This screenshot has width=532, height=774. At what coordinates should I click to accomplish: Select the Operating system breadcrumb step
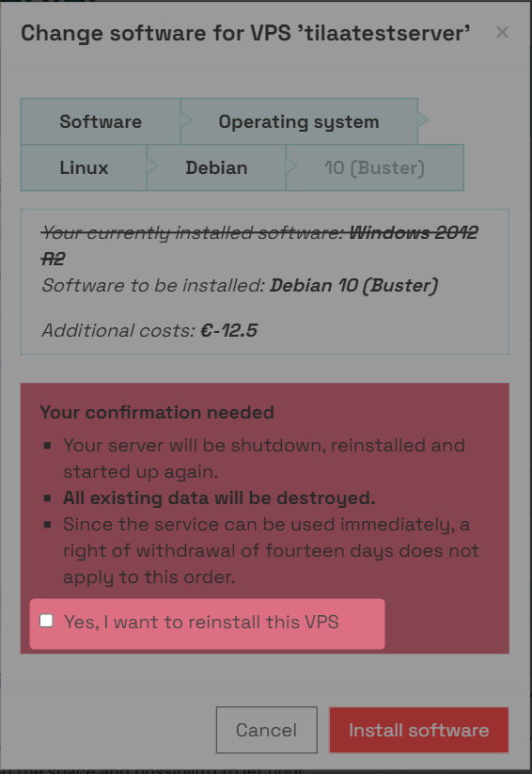[299, 121]
